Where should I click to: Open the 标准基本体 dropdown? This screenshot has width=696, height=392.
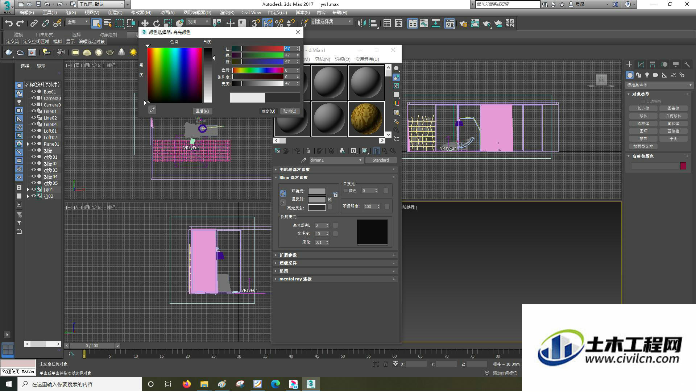(x=659, y=85)
